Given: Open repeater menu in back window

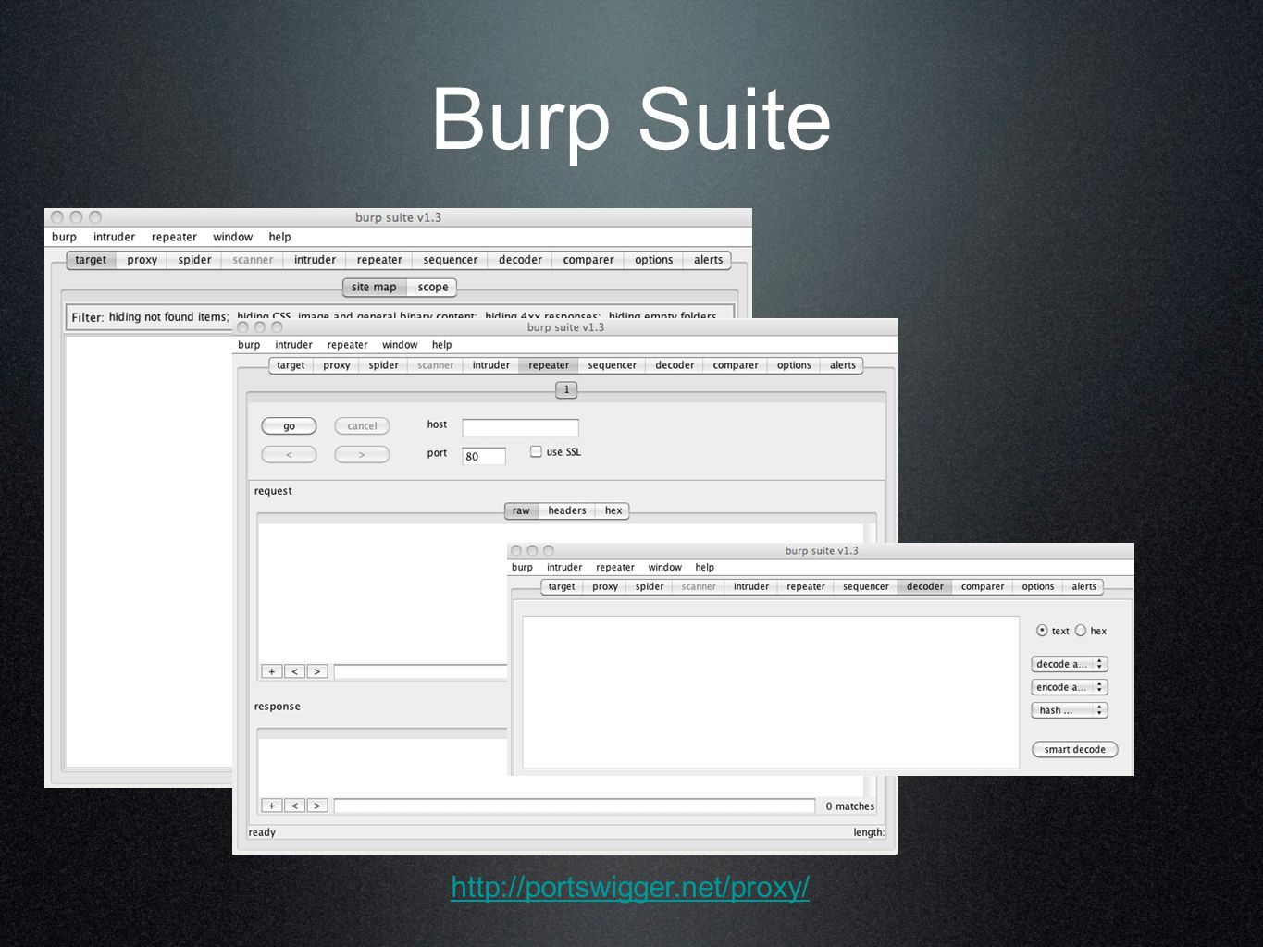Looking at the screenshot, I should point(174,237).
